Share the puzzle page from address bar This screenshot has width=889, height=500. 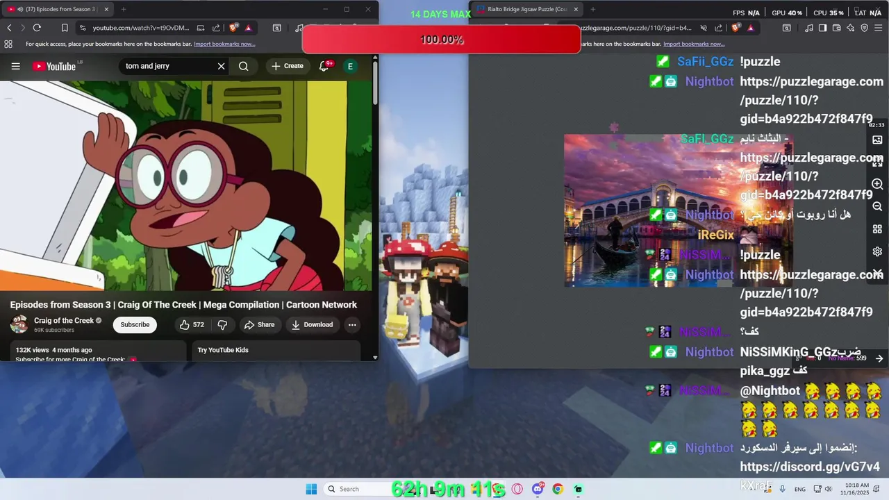point(719,28)
